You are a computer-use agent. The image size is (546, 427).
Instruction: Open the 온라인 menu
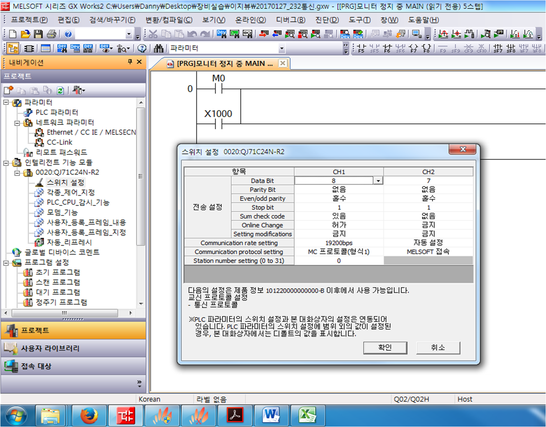click(251, 20)
